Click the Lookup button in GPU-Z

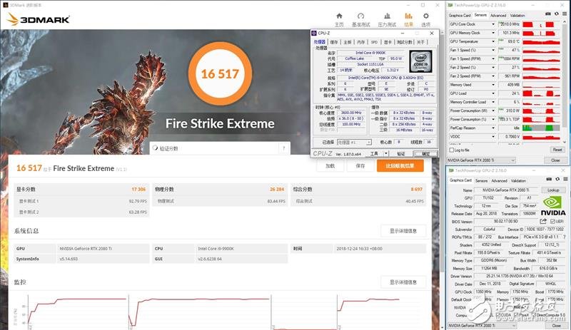click(x=552, y=190)
